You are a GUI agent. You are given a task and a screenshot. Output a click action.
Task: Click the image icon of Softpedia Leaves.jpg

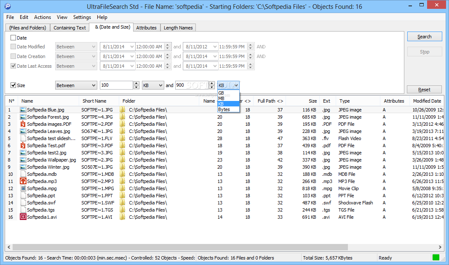tap(23, 131)
